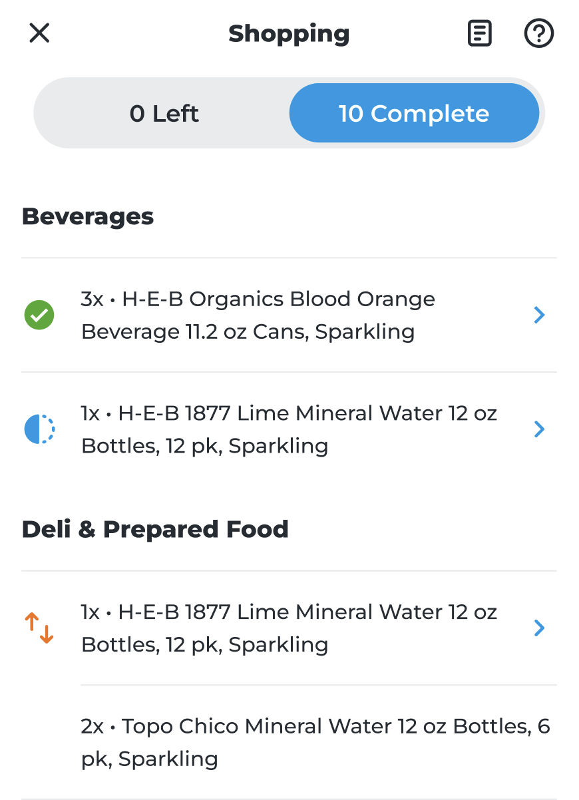The image size is (579, 800).
Task: Click the Beverages section header
Action: 88,216
